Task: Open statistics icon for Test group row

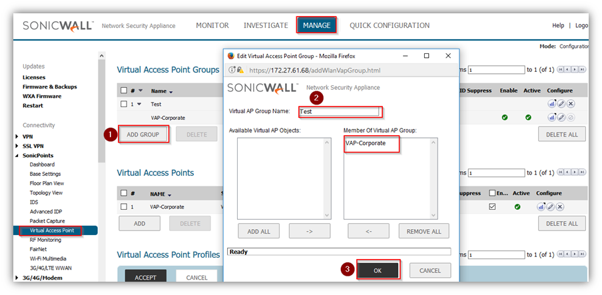Action: coord(552,104)
